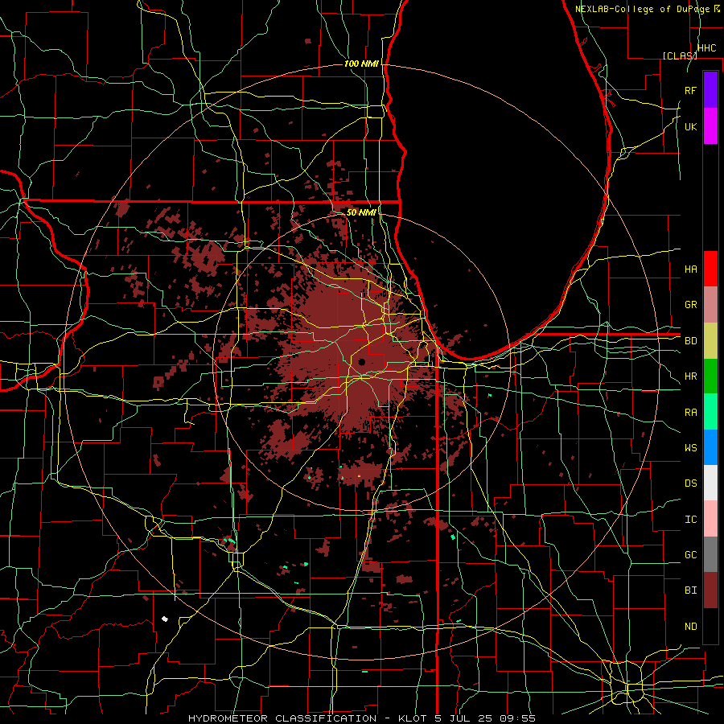Click the brown BI legend swatch

click(x=710, y=590)
